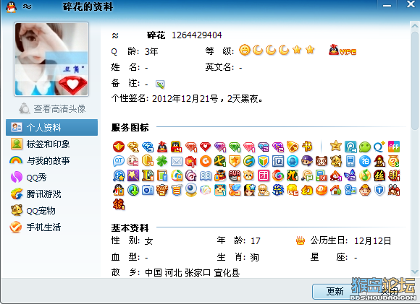Click the VIP2 membership badge
Viewport: 420px width, 304px height.
pos(343,51)
